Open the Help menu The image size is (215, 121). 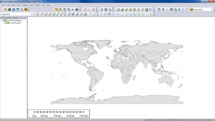point(48,5)
